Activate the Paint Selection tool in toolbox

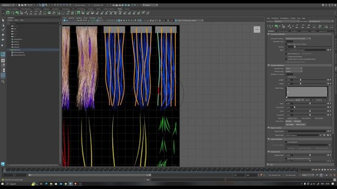(3, 29)
